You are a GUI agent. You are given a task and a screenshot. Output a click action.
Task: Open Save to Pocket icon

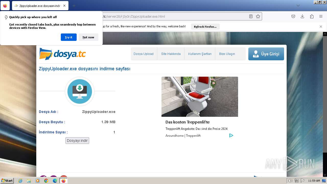293,16
